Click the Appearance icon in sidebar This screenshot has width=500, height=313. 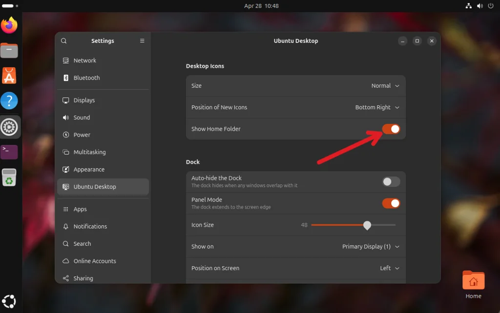(66, 169)
